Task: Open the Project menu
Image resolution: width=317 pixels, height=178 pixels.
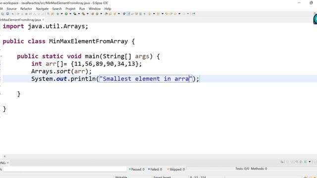Action: (70, 9)
